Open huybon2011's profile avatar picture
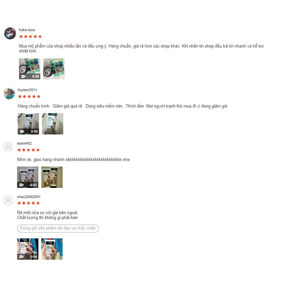301x301 pixels. click(9, 93)
